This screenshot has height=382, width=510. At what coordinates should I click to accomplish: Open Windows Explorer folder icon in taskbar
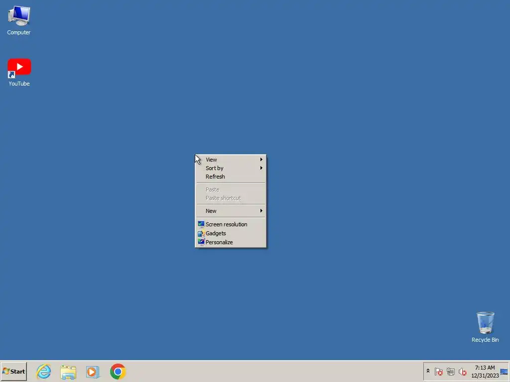click(68, 372)
